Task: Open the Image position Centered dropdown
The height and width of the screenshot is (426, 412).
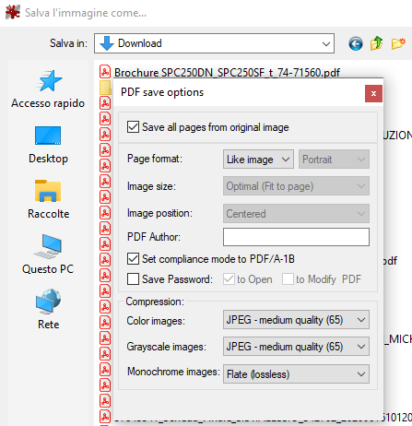Action: tap(296, 214)
